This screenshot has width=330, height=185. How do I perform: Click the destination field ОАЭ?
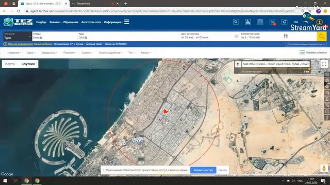click(129, 36)
